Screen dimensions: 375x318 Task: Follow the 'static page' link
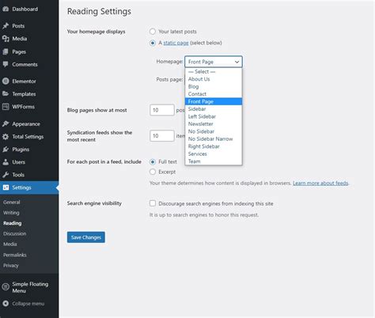click(176, 43)
